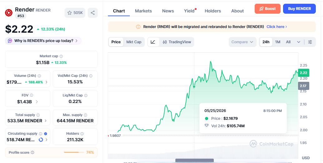This screenshot has width=323, height=163.
Task: Toggle chart to Mkt Cap view
Action: (134, 42)
